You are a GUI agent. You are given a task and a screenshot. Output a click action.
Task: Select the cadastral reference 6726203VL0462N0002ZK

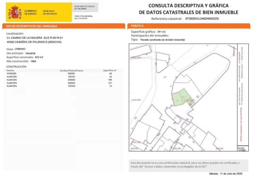(x=202, y=19)
